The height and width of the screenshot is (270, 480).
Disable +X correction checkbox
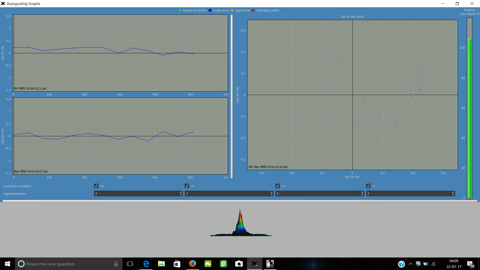(x=96, y=186)
